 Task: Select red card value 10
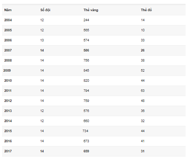[x=143, y=30]
